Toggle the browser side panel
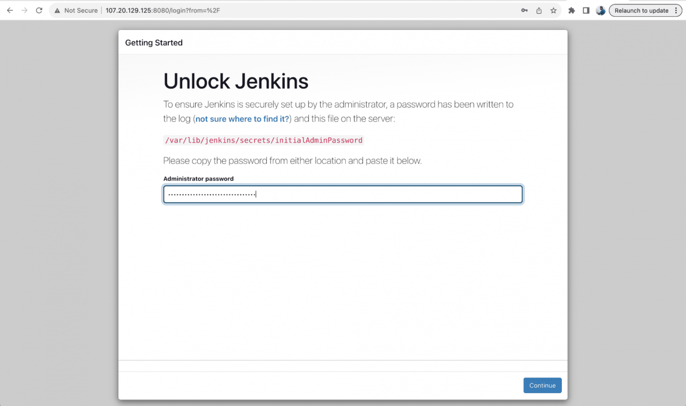 click(x=586, y=11)
